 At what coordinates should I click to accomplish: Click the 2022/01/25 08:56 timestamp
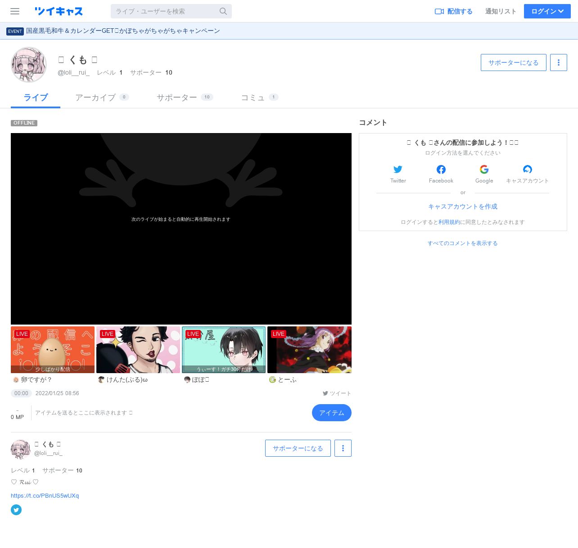tap(57, 393)
